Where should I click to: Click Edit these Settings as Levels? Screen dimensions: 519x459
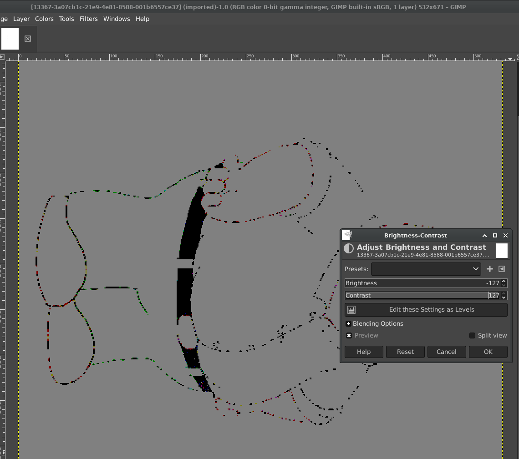click(x=426, y=309)
